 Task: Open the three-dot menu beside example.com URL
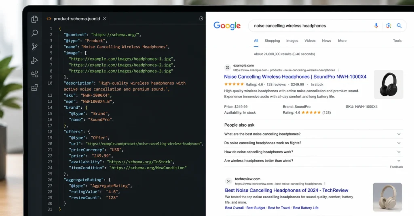[338, 70]
